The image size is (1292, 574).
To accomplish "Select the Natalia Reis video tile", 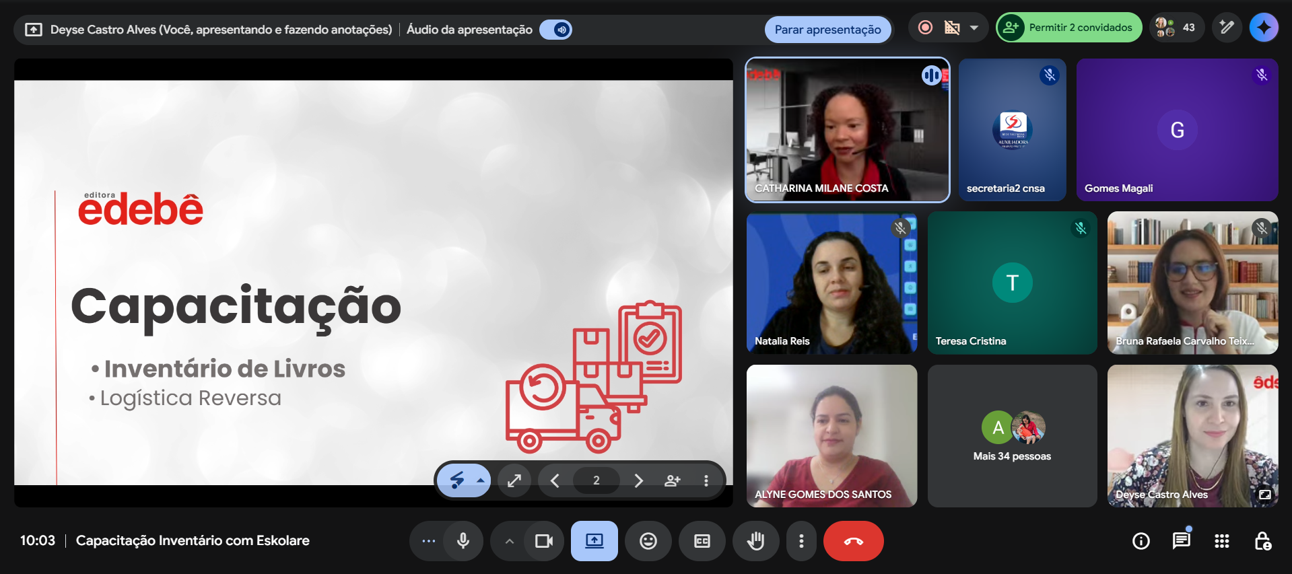I will pos(832,283).
